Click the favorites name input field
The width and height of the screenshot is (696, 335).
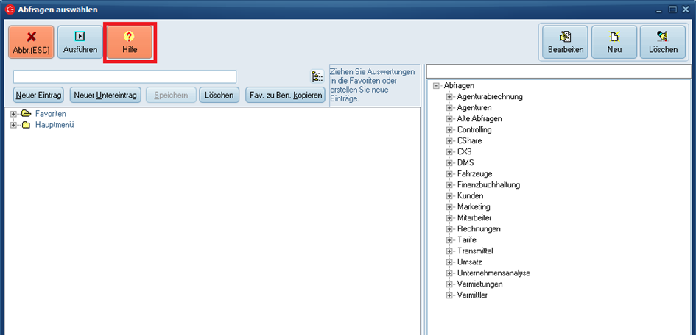(x=124, y=76)
